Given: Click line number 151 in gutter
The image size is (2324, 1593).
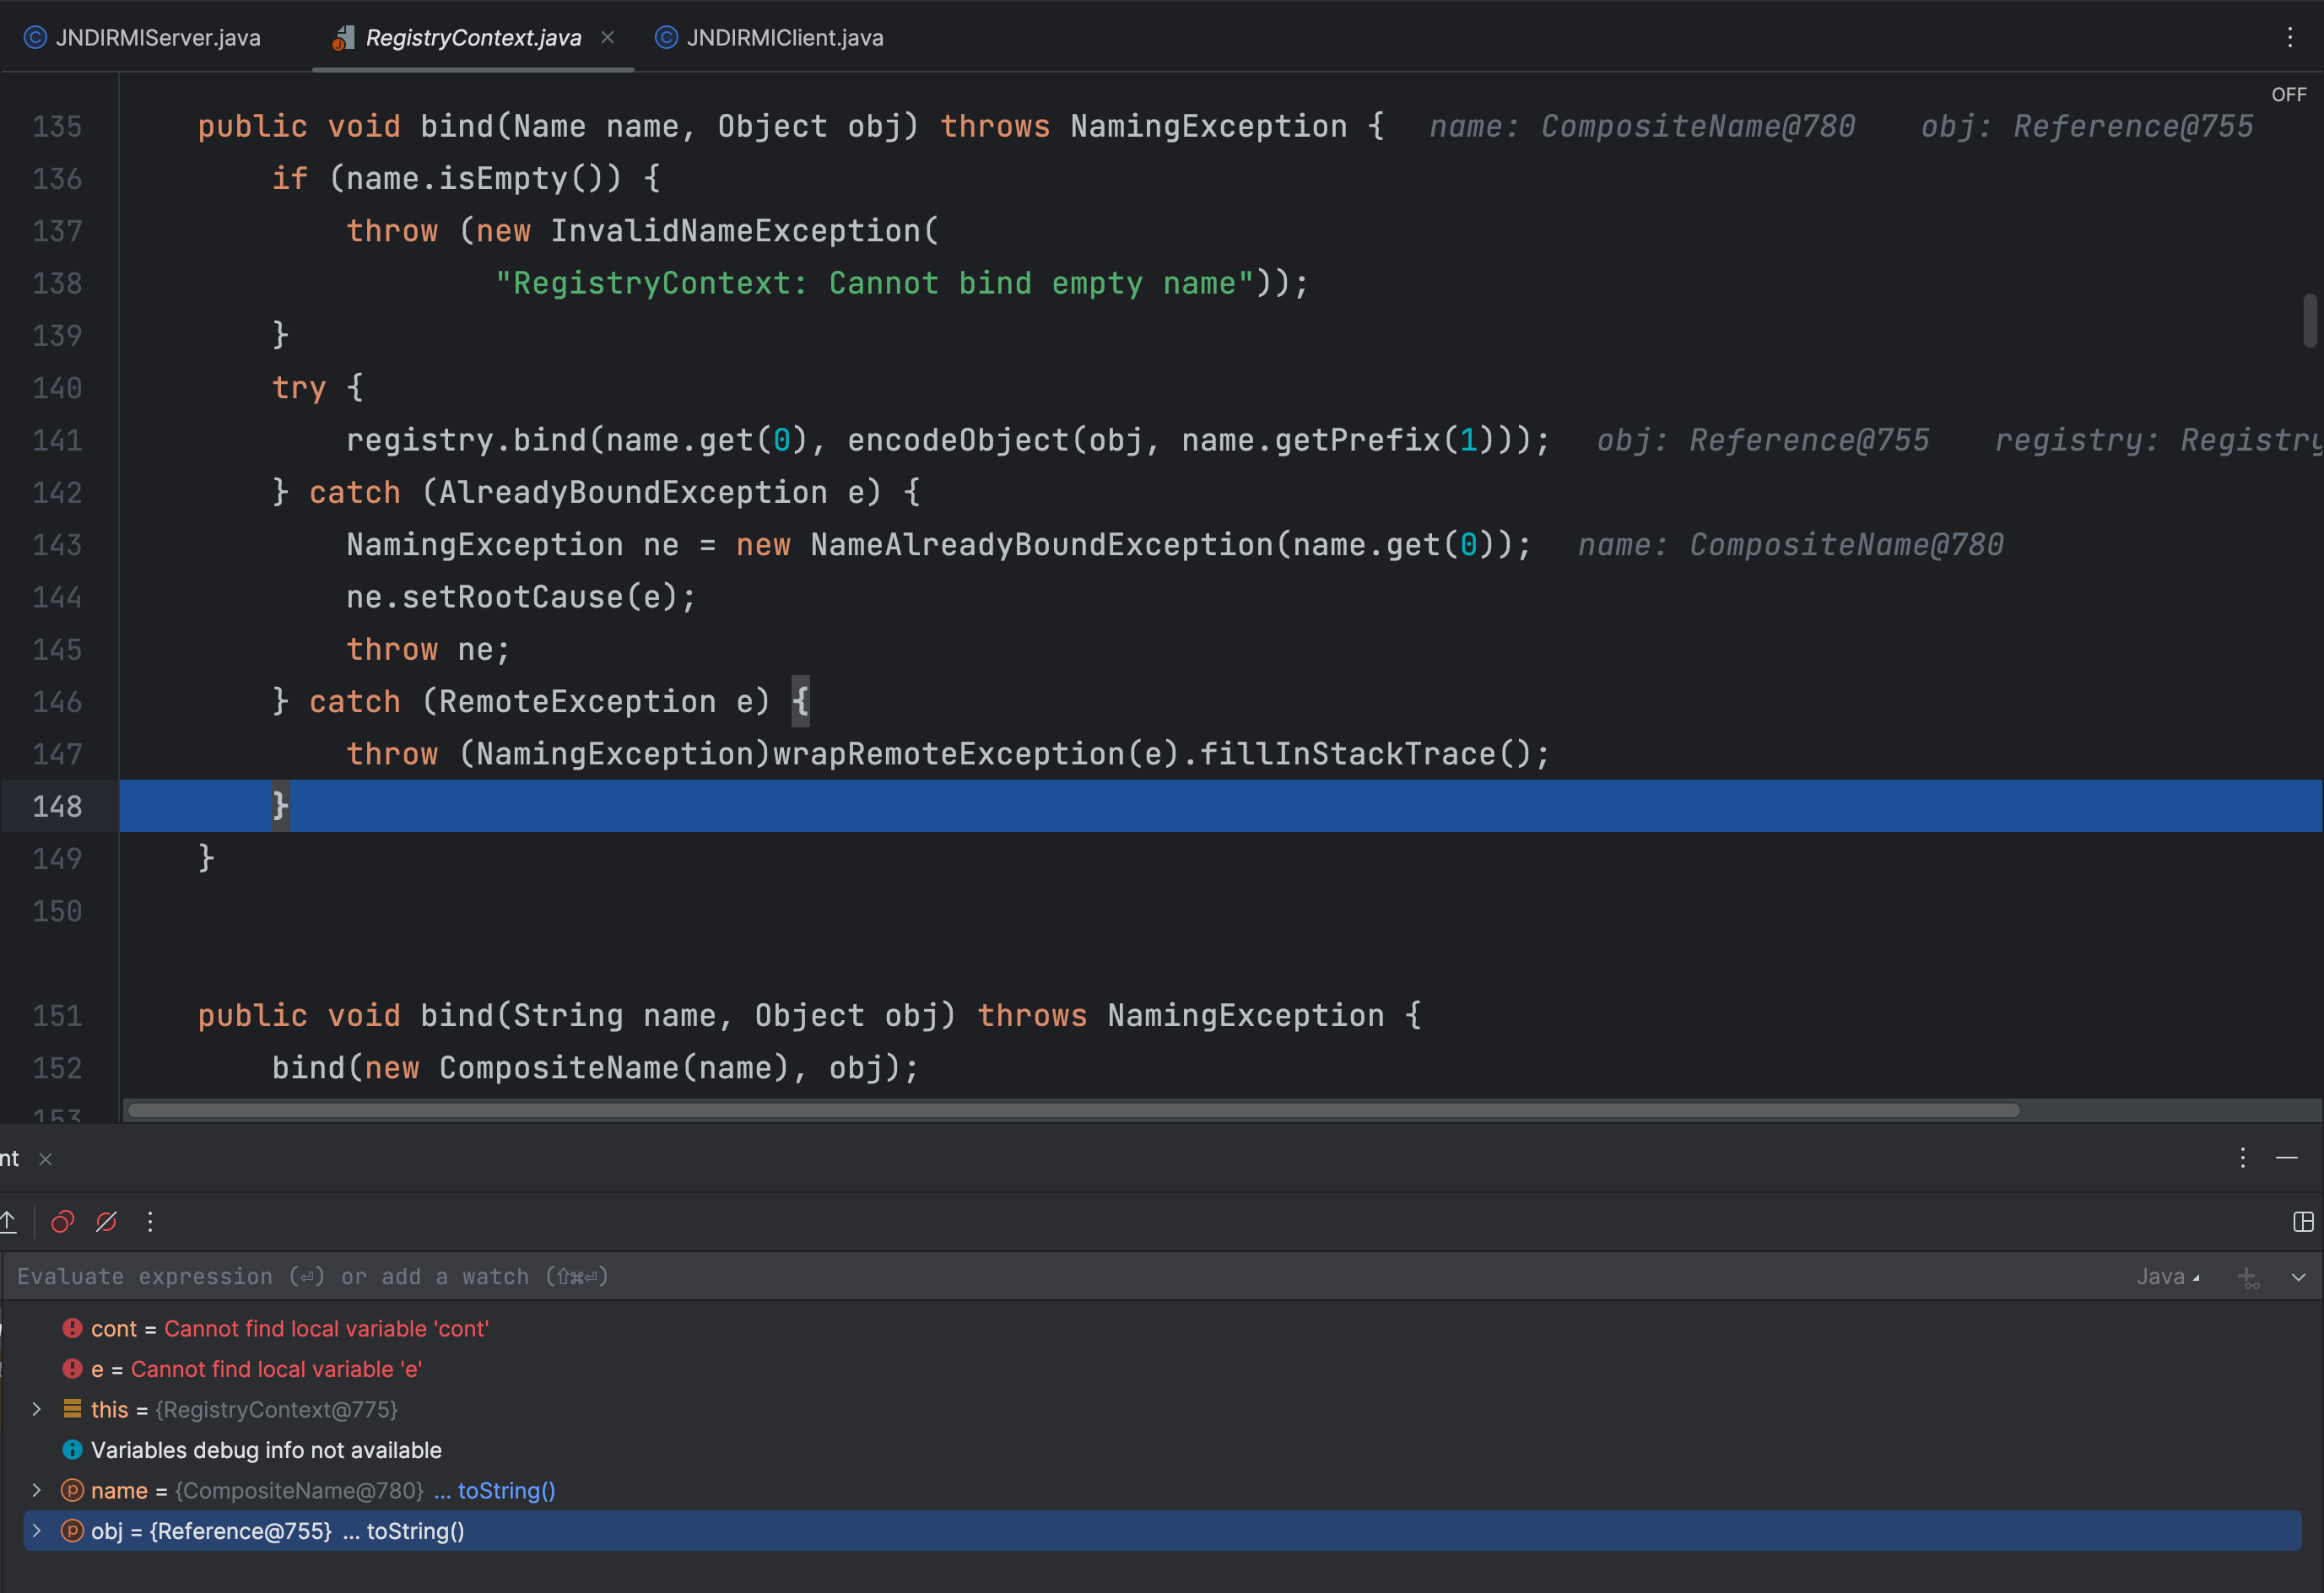Looking at the screenshot, I should click(57, 1016).
